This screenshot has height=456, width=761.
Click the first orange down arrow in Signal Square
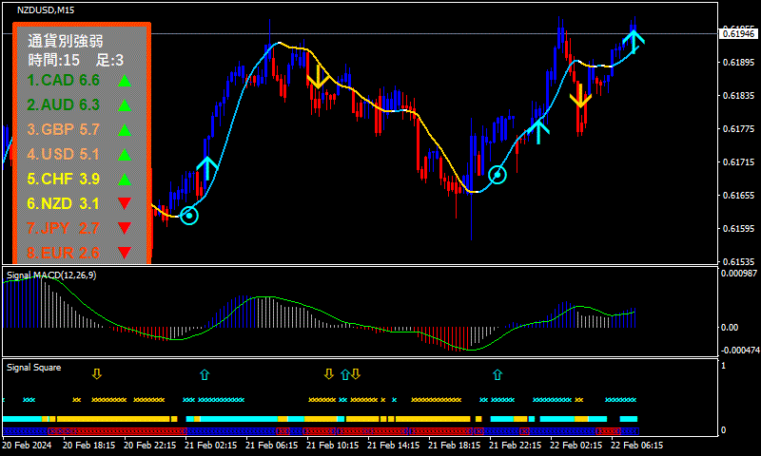click(x=96, y=374)
